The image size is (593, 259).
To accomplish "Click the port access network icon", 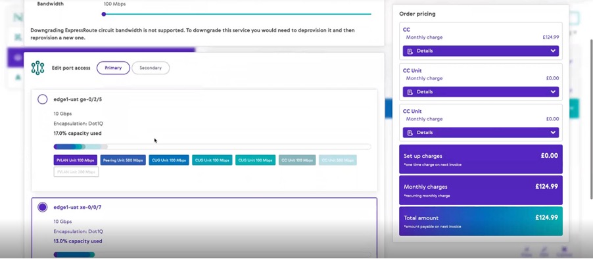I will (x=37, y=68).
